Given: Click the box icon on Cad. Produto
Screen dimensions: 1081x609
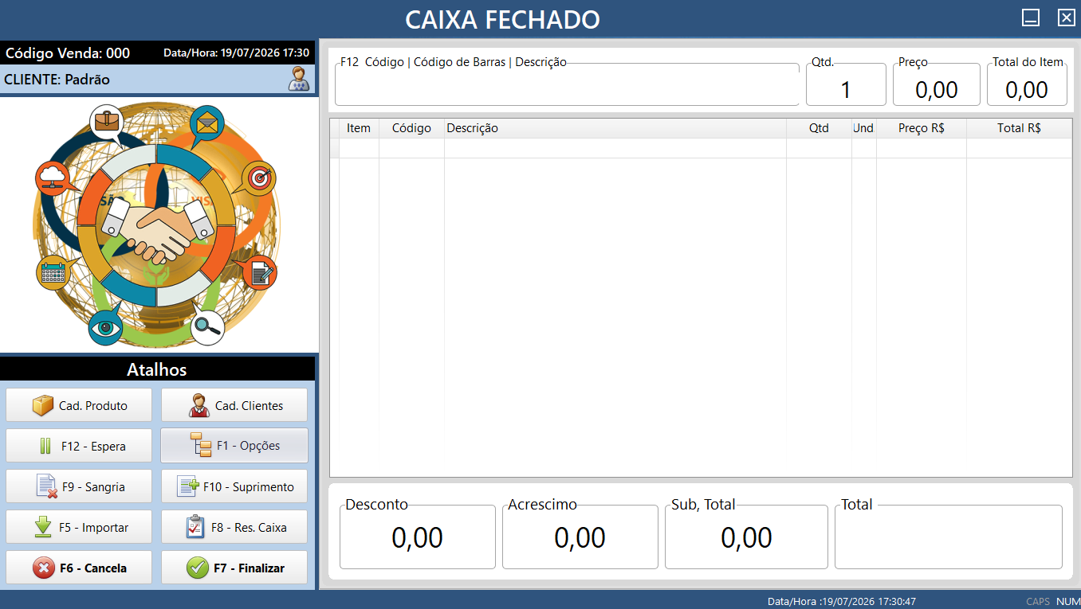Looking at the screenshot, I should click(x=43, y=405).
